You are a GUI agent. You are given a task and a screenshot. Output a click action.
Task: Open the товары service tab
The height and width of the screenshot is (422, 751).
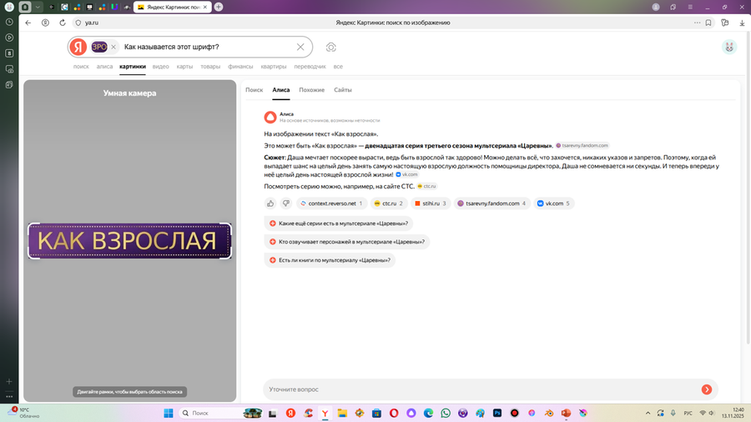click(210, 67)
